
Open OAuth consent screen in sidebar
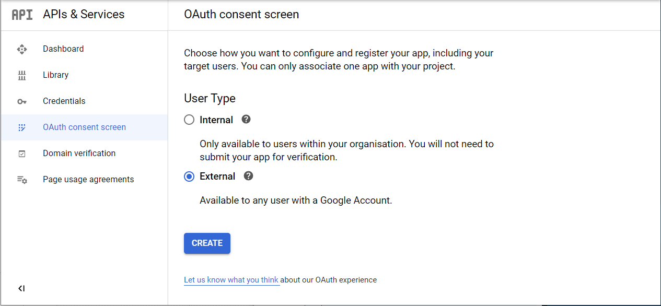coord(84,127)
